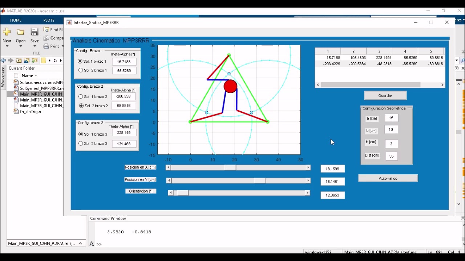Open the Save dropdown arrow
This screenshot has width=465, height=261.
(x=35, y=46)
